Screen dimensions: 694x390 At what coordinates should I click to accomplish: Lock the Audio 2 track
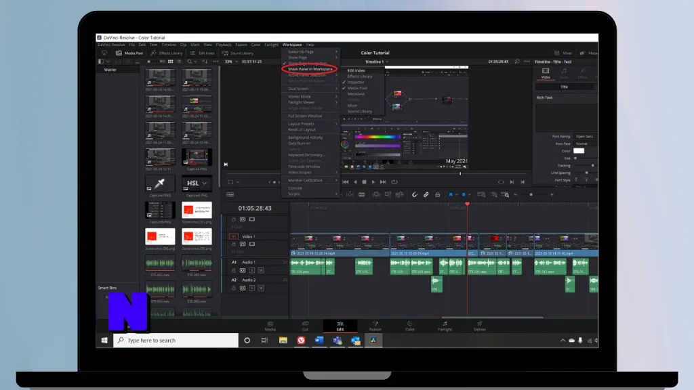click(234, 288)
